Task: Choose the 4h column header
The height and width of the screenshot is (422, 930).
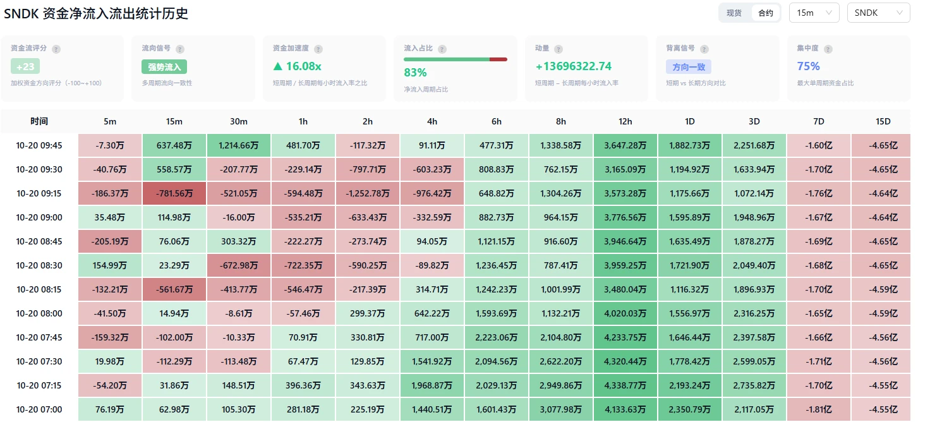Action: click(432, 121)
